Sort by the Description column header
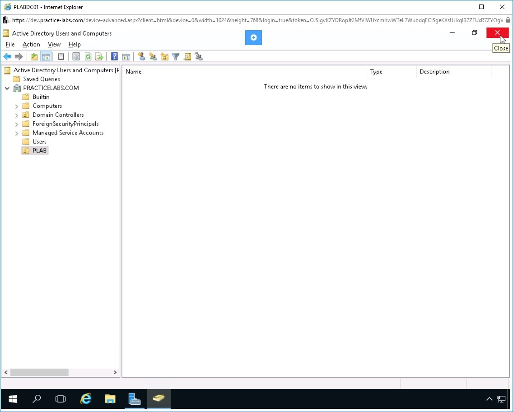 pos(454,72)
